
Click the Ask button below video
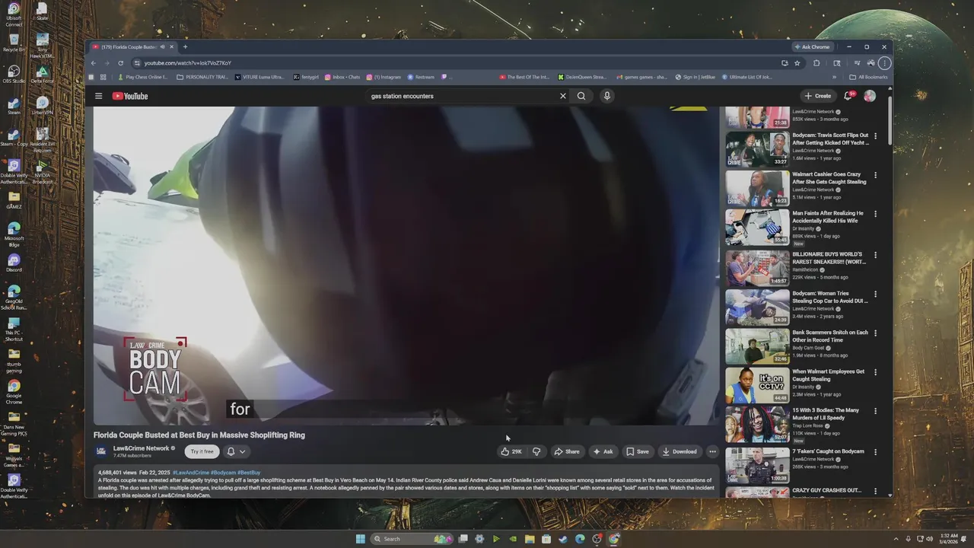click(603, 451)
